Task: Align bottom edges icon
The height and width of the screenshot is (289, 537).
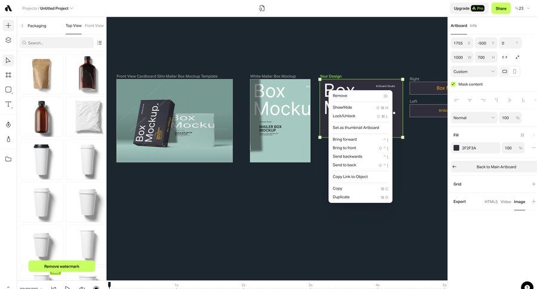Action: (523, 100)
